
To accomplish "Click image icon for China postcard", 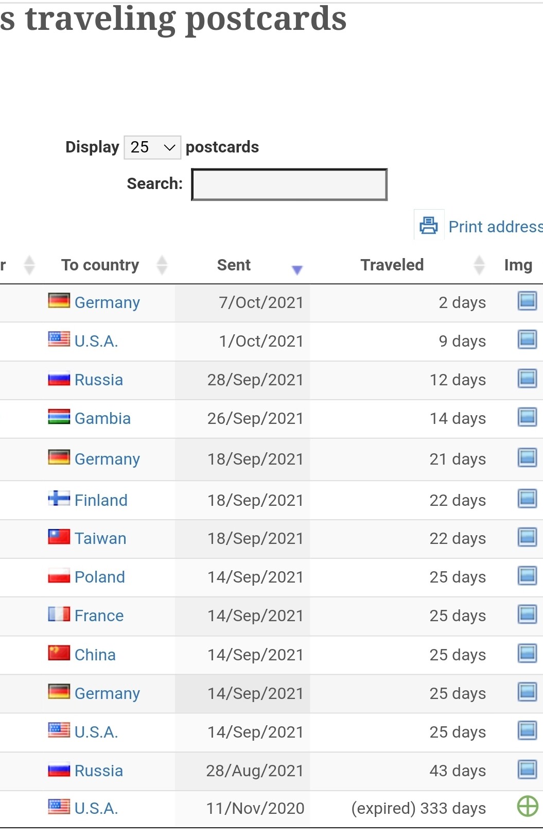I will point(527,653).
